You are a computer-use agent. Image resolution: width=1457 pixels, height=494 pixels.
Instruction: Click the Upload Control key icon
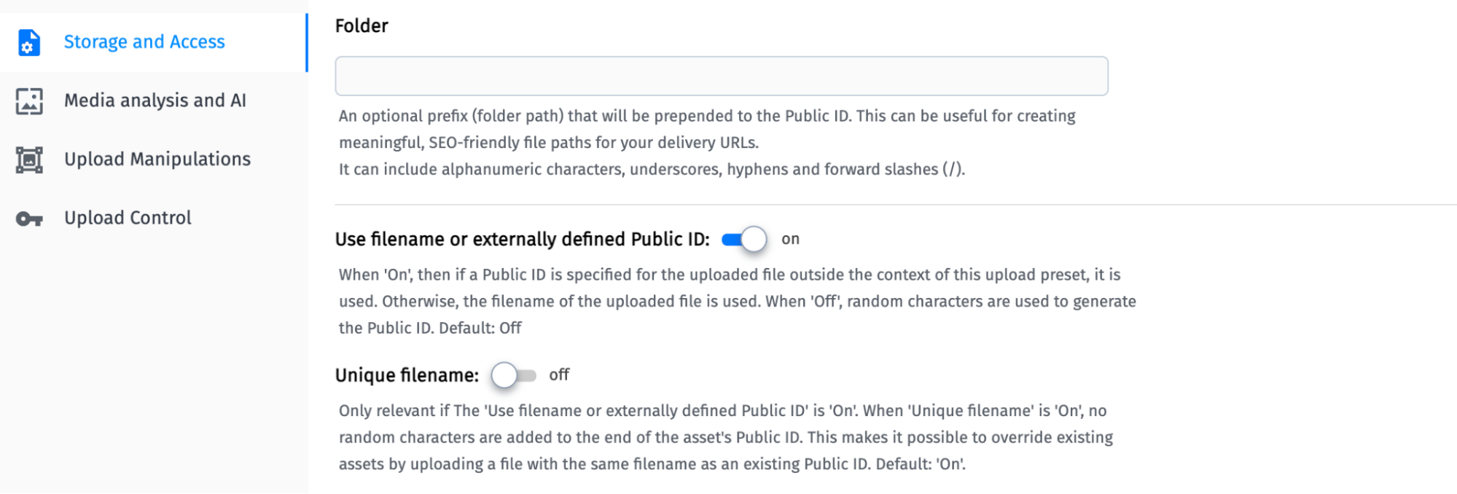[29, 219]
